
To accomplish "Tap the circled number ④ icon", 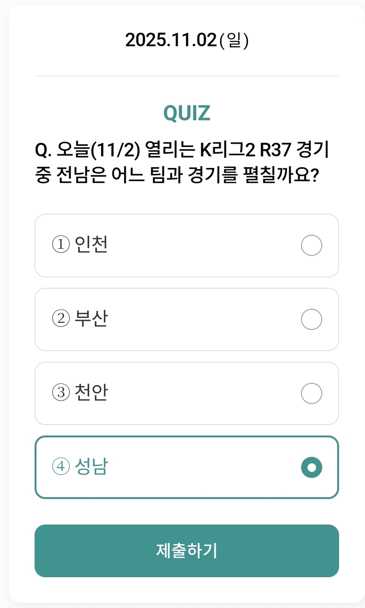I will (61, 467).
